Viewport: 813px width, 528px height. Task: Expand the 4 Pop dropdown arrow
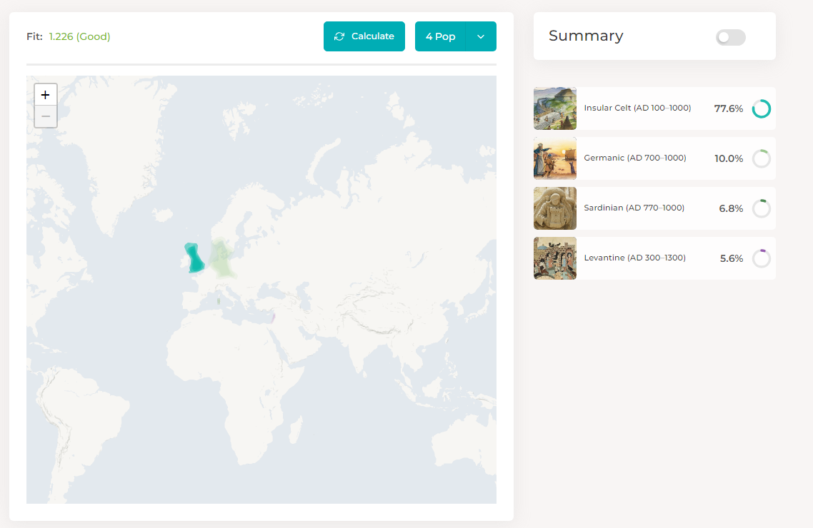tap(481, 36)
